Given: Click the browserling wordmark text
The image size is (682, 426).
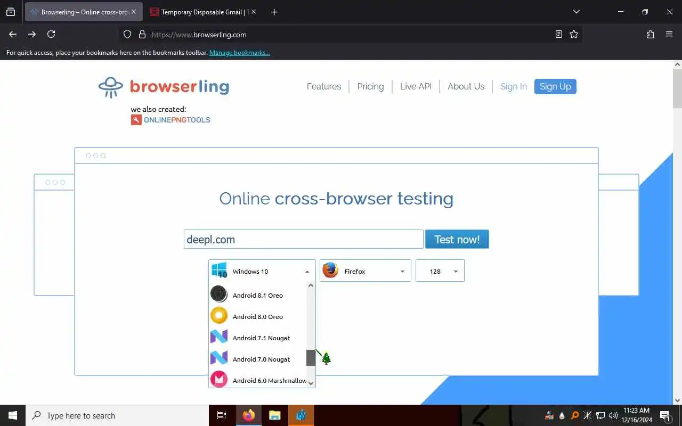Looking at the screenshot, I should pos(180,86).
